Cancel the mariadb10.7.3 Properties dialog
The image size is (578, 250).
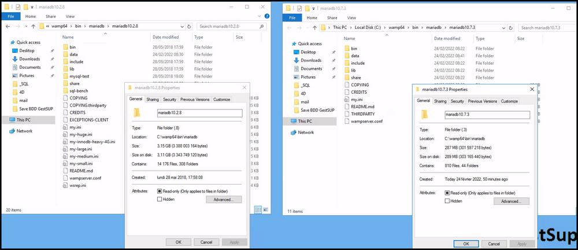(x=494, y=244)
